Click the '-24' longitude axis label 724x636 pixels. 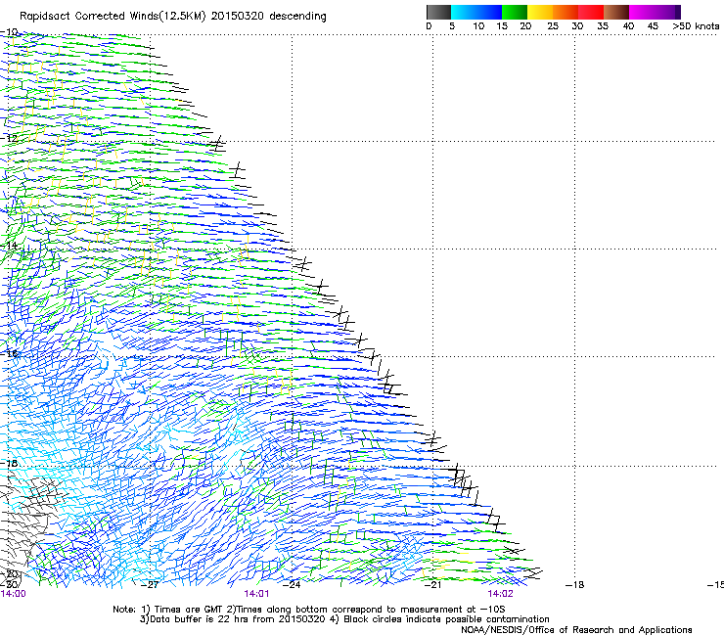292,585
